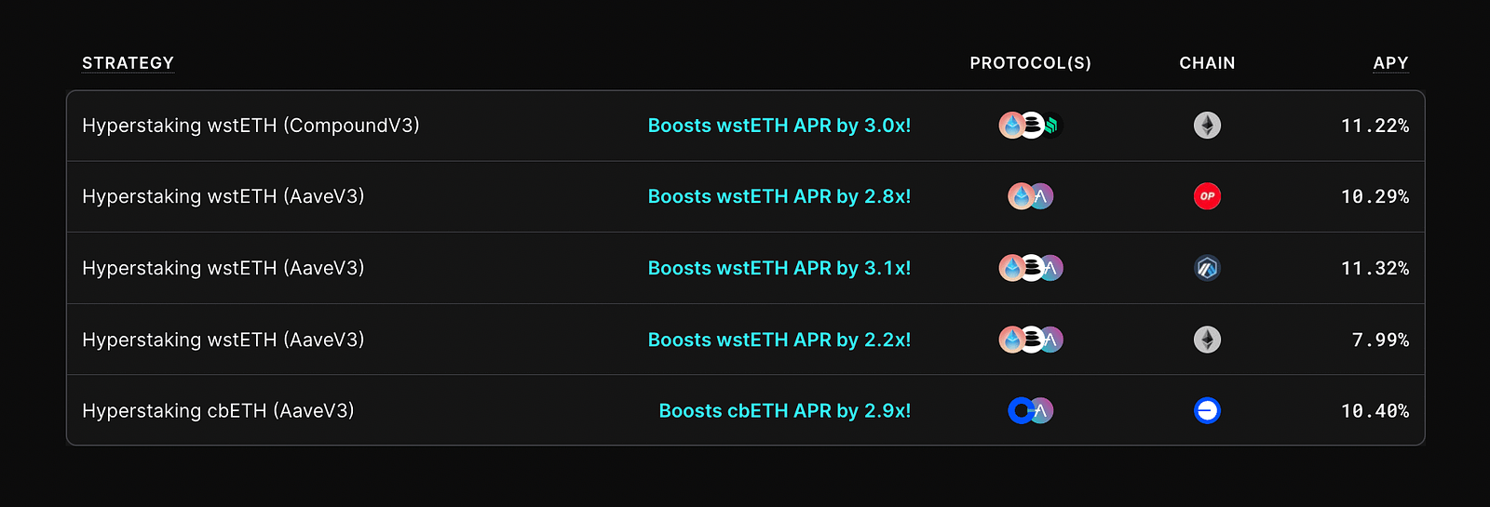The height and width of the screenshot is (507, 1490).
Task: Click the Arbitrum chain icon
Action: 1207,268
